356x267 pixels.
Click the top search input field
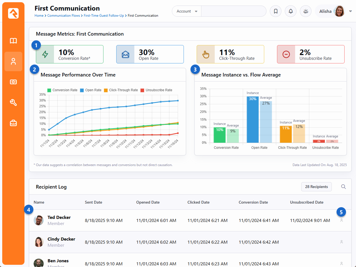point(233,11)
